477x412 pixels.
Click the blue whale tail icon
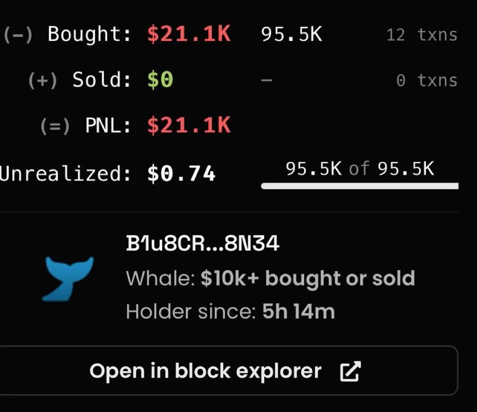69,278
